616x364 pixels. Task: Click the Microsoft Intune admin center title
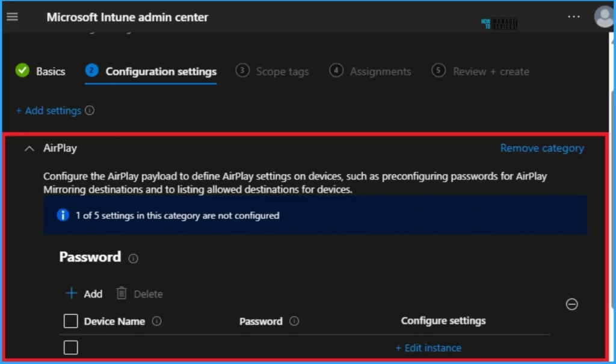tap(128, 17)
